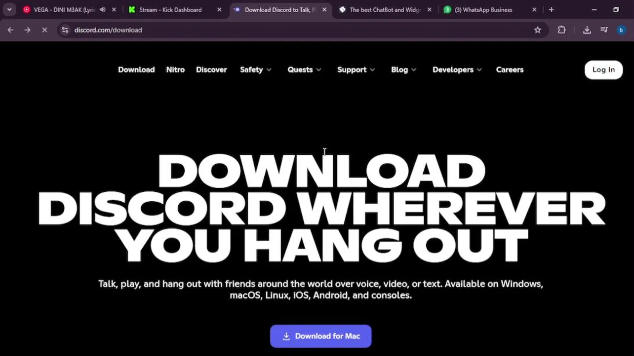Open the extensions puzzle icon

[x=561, y=30]
